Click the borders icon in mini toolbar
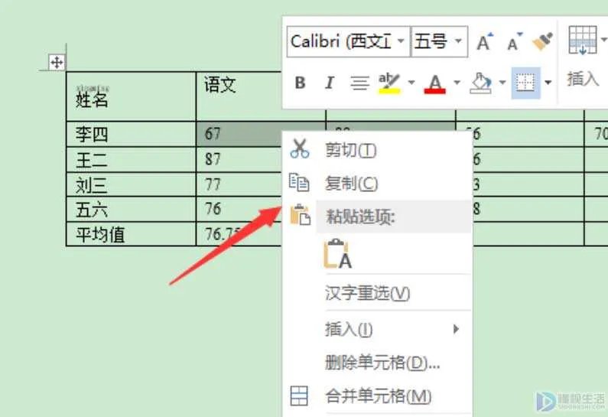Image resolution: width=608 pixels, height=417 pixels. click(525, 83)
